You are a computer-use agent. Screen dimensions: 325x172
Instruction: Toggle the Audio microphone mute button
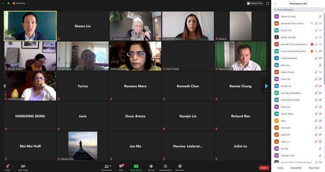7,166
